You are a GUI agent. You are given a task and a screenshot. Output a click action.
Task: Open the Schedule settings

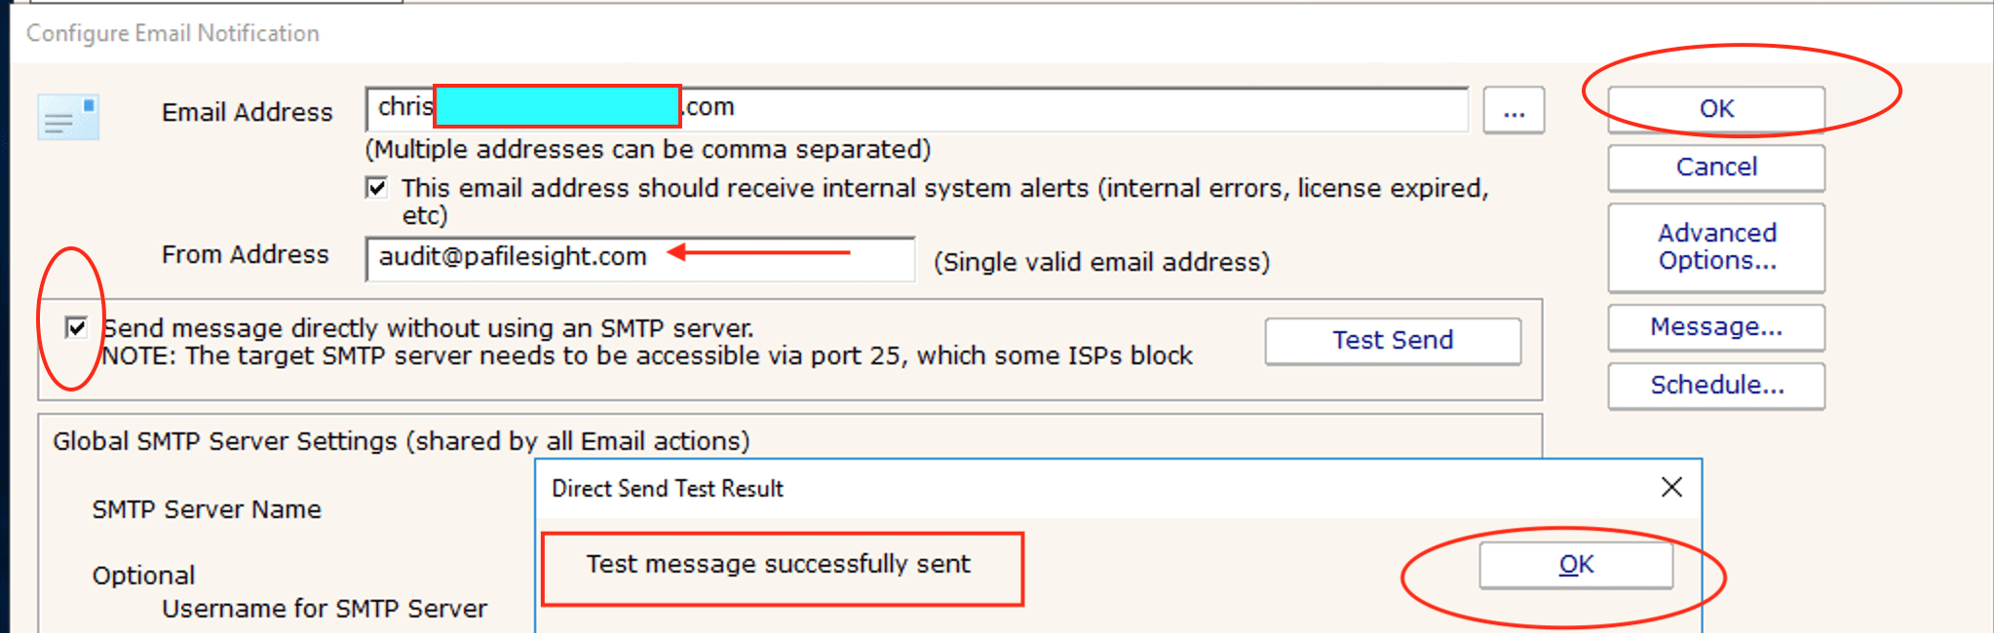pyautogui.click(x=1715, y=386)
